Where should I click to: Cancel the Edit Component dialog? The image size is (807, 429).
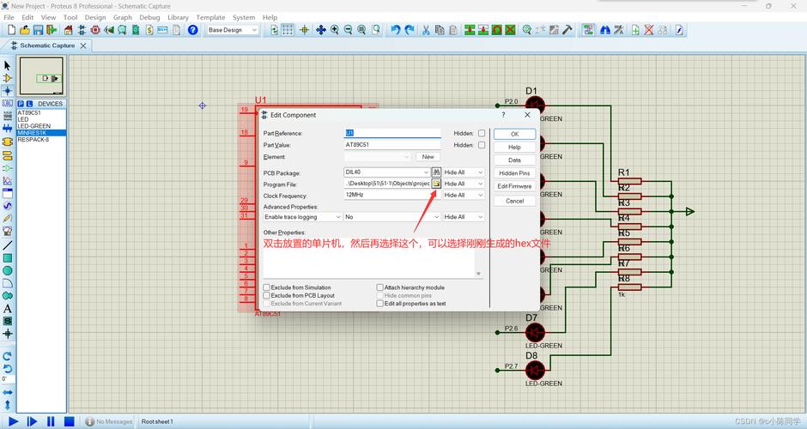tap(514, 201)
